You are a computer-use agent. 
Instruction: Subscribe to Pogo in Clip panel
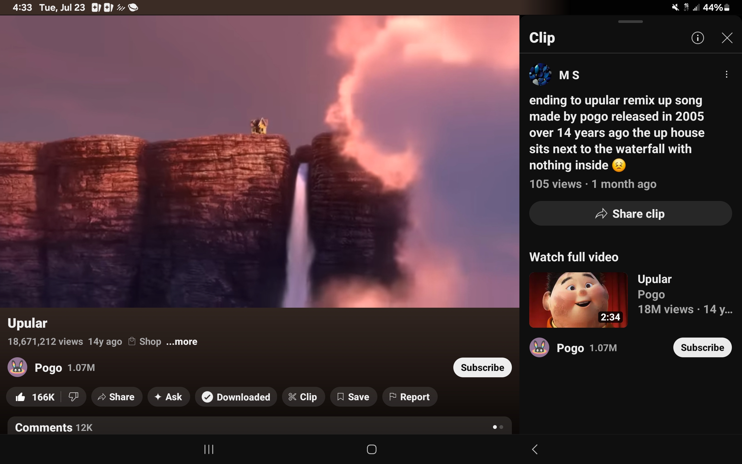click(702, 347)
